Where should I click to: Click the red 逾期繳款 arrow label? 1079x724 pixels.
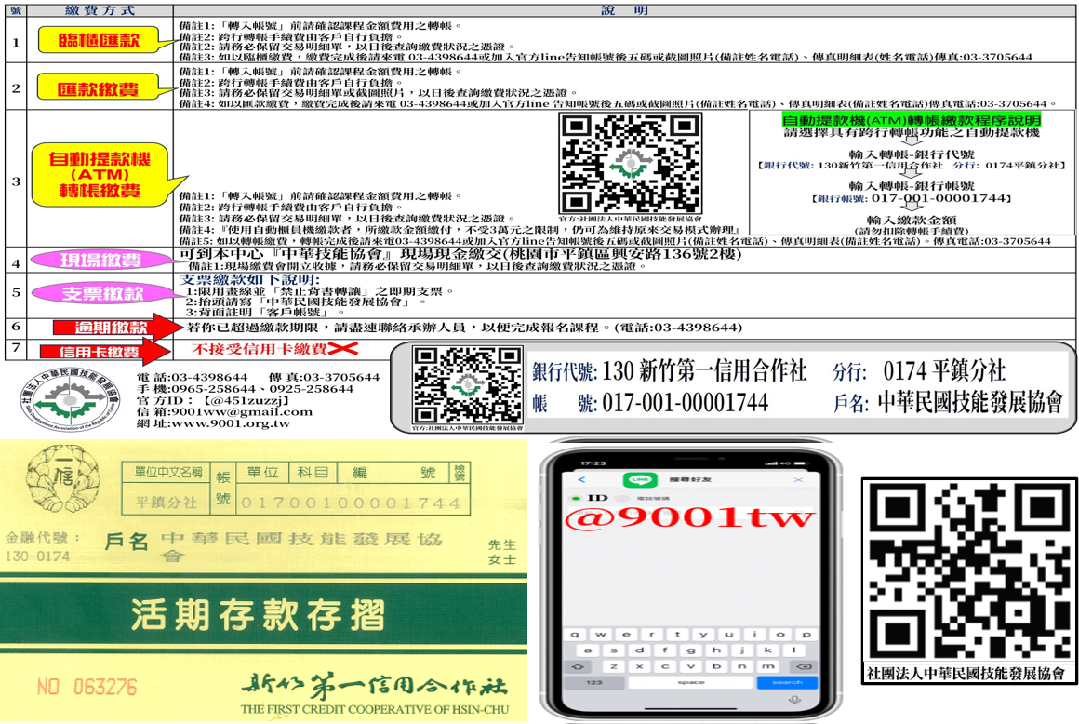(117, 328)
